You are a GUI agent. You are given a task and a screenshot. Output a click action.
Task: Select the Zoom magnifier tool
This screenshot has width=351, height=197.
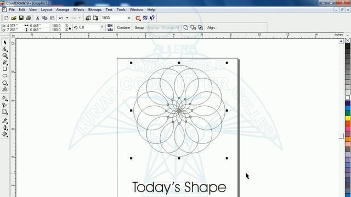point(5,56)
